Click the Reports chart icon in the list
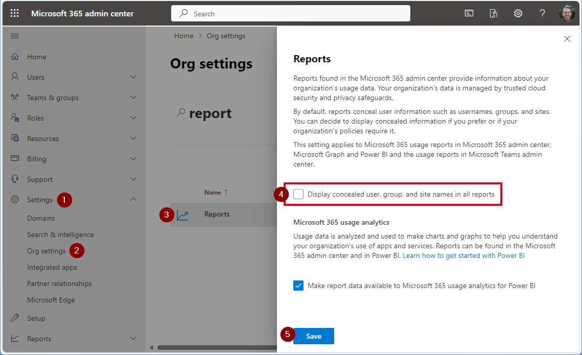582x355 pixels. pos(182,215)
